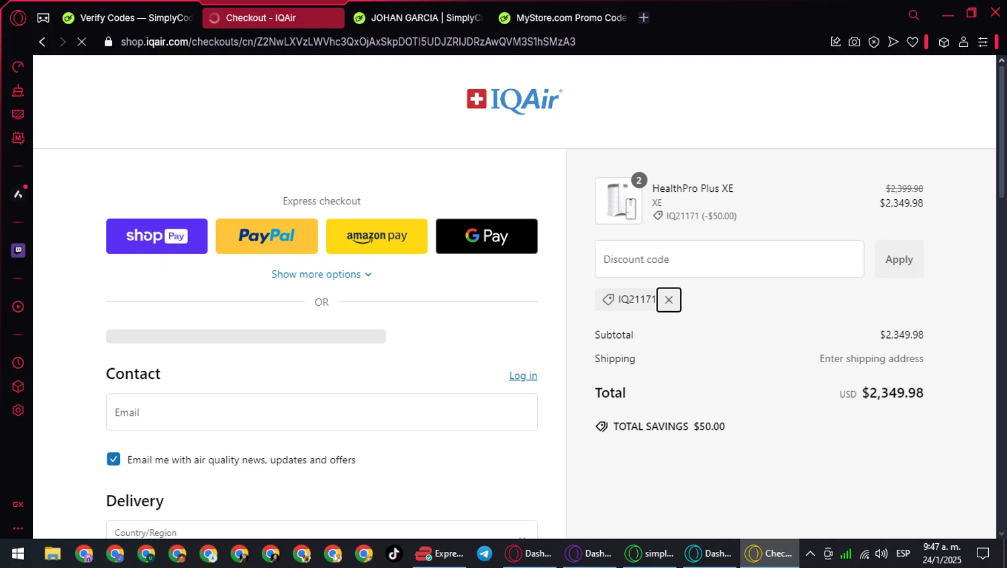Open the pinboard pin icon in address bar
Screen dimensions: 1007x568
pos(835,42)
